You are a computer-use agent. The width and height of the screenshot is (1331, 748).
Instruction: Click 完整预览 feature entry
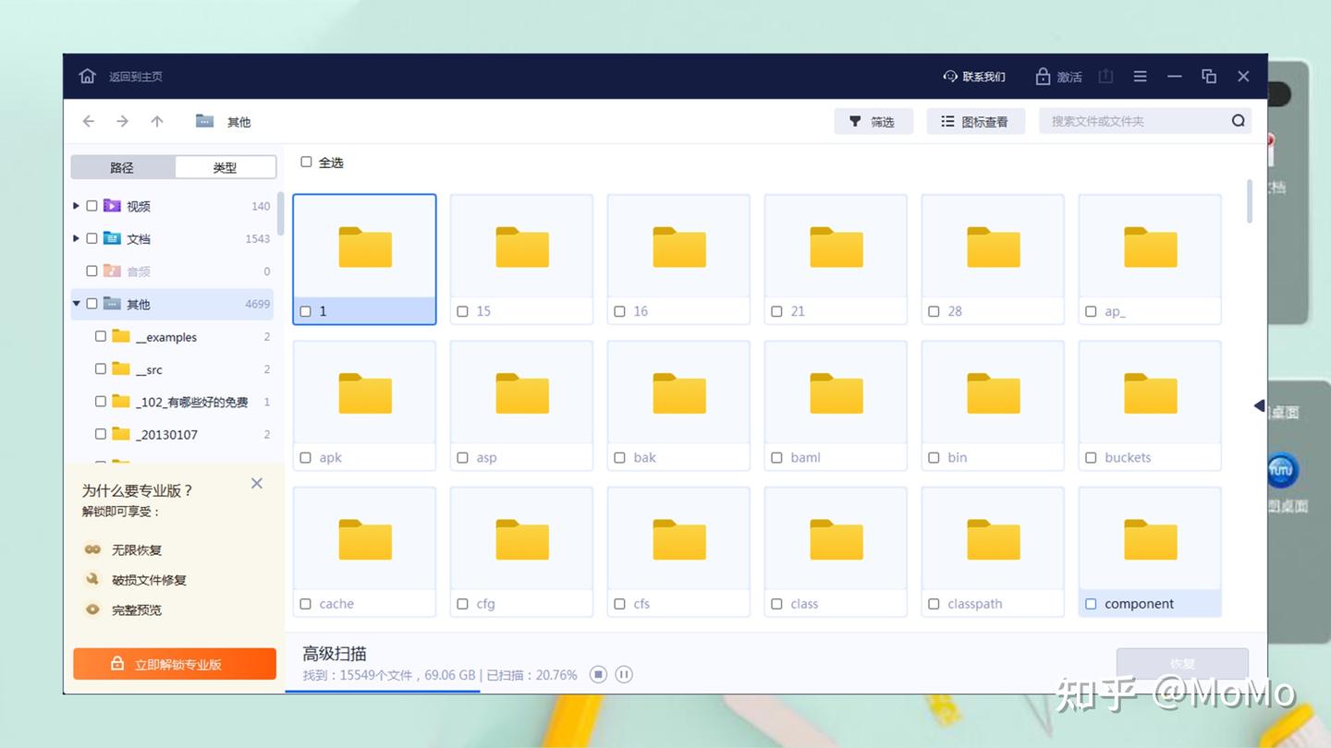pos(123,609)
